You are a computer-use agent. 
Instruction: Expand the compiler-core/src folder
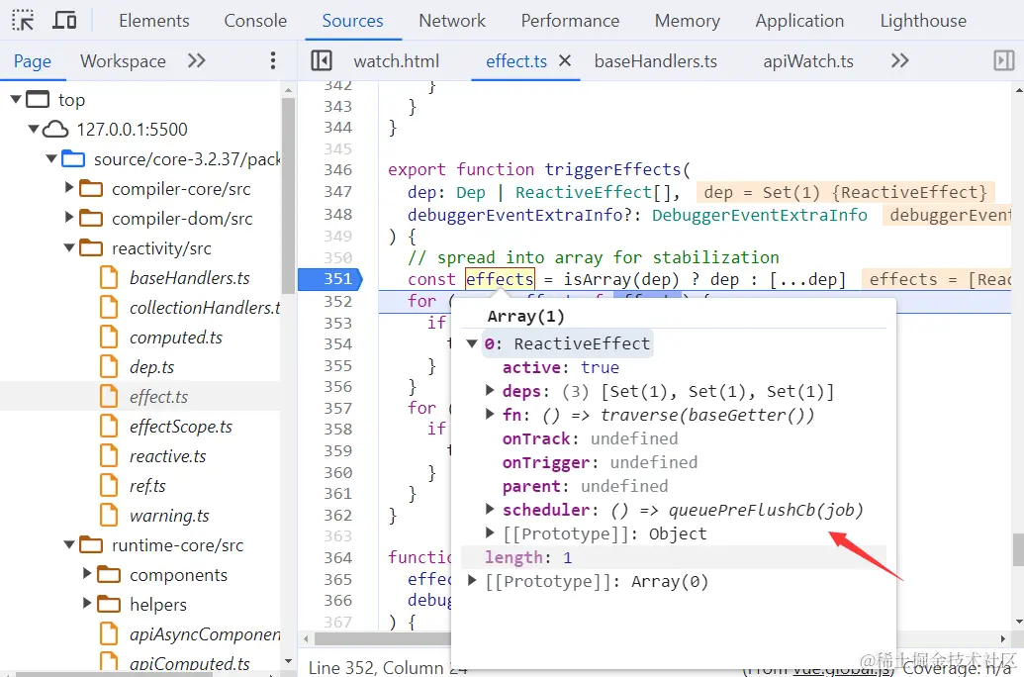69,188
